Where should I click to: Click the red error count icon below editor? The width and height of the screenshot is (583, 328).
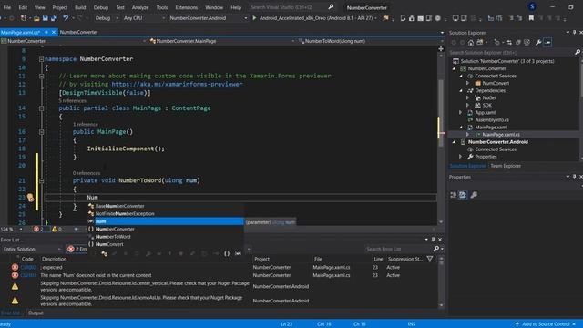pyautogui.click(x=36, y=229)
